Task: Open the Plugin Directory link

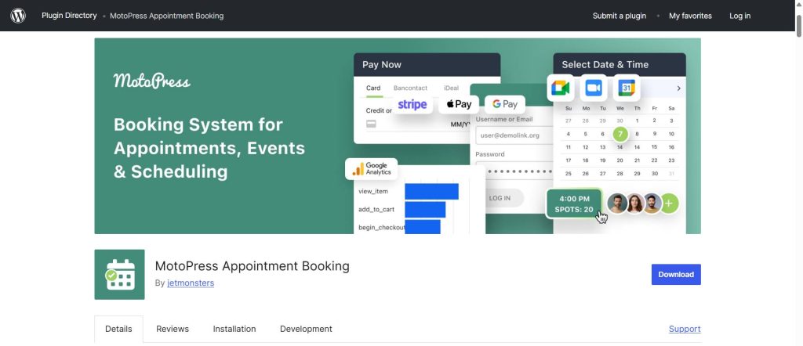Action: pos(69,16)
